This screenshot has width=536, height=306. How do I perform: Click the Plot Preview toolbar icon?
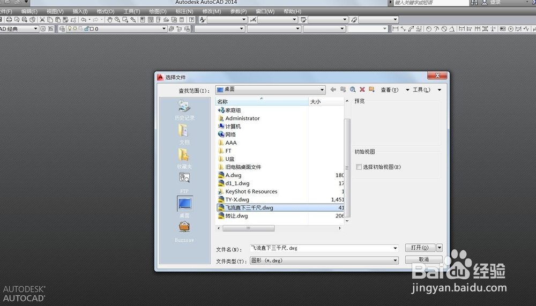17,20
